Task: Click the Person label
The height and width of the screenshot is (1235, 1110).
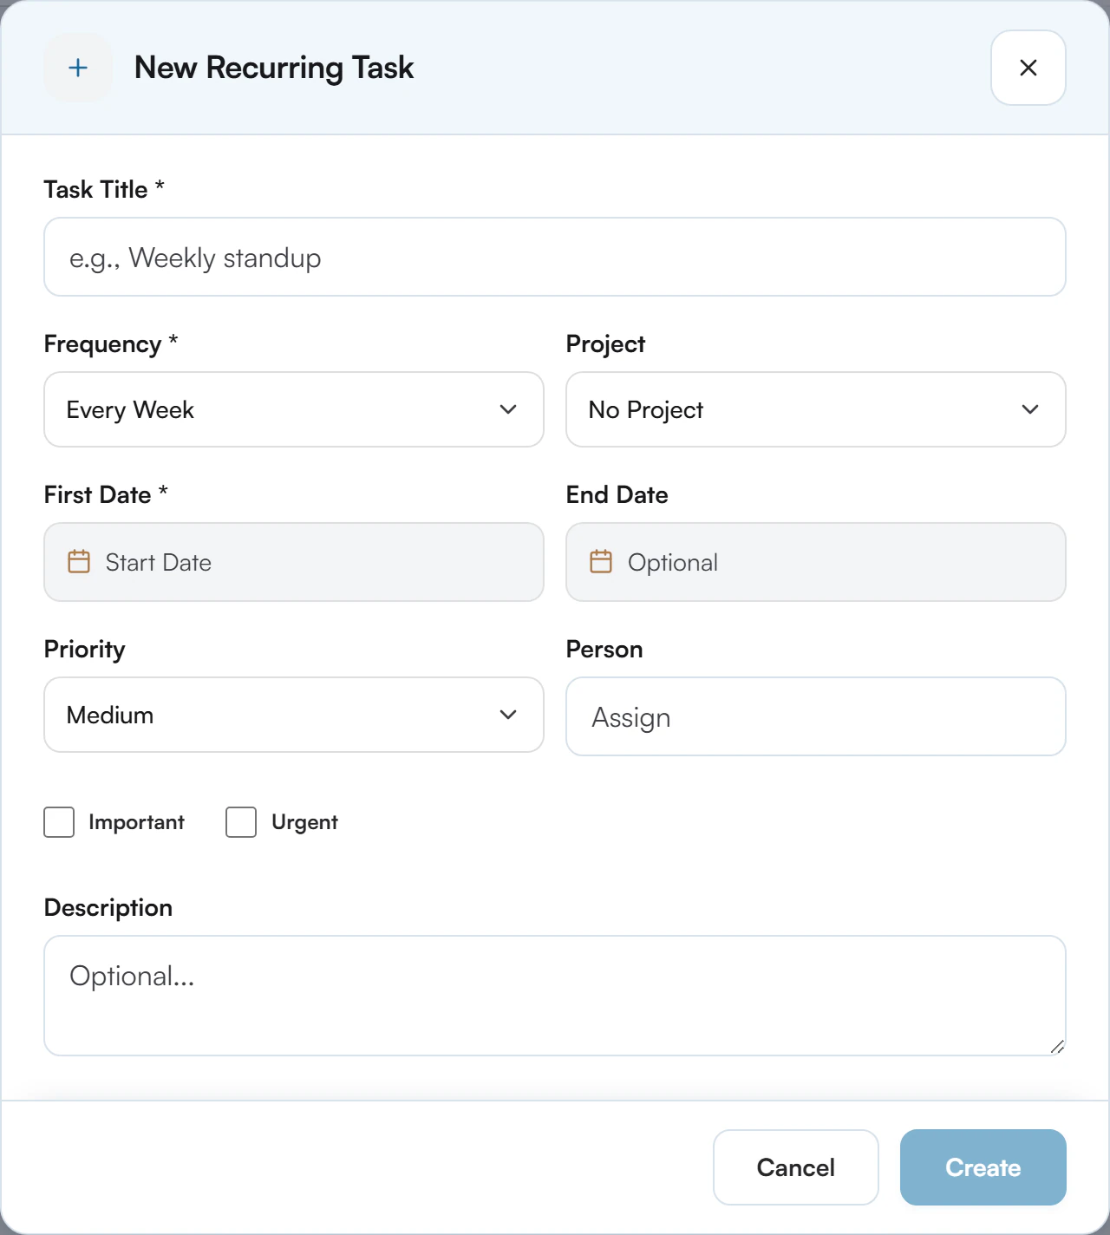Action: [604, 650]
